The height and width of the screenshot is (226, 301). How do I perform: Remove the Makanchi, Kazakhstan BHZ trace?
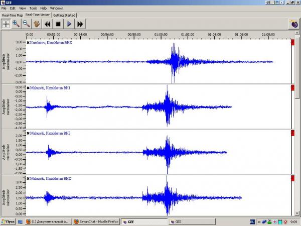coord(28,178)
